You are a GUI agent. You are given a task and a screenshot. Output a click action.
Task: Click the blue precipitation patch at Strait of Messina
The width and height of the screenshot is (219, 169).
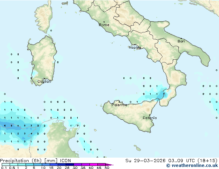tap(161, 95)
